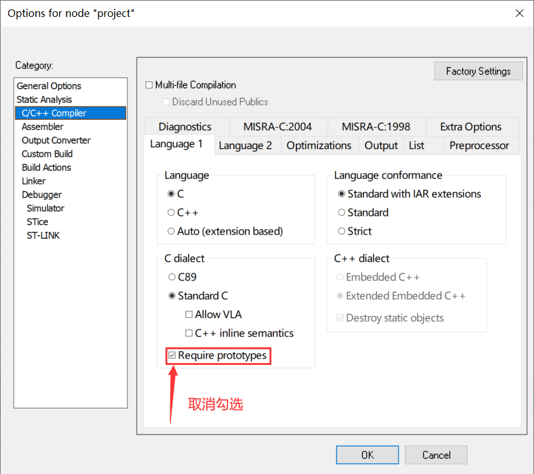Viewport: 534px width, 474px height.
Task: Click the Factory Settings button
Action: [x=478, y=71]
